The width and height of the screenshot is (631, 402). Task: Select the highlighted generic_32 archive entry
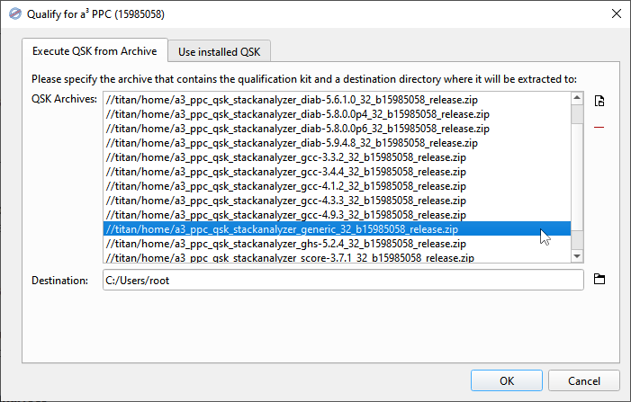tap(337, 229)
